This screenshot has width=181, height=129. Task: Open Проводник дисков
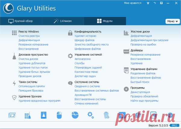pyautogui.click(x=30, y=76)
